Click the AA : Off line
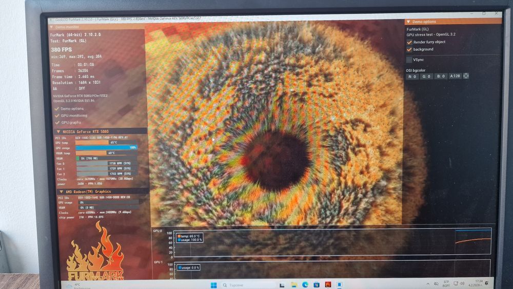The image size is (513, 289). 69,88
